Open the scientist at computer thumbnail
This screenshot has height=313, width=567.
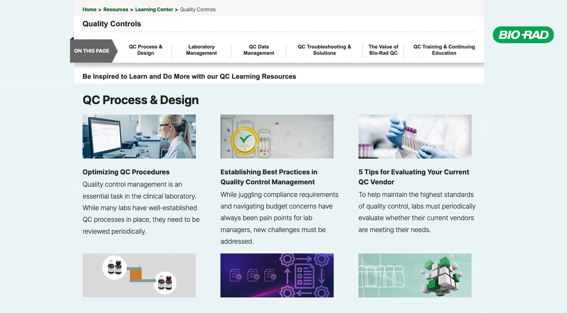[x=139, y=137]
